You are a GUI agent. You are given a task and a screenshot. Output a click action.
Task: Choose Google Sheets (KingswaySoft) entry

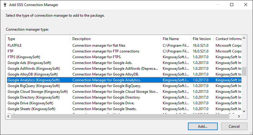124,109
